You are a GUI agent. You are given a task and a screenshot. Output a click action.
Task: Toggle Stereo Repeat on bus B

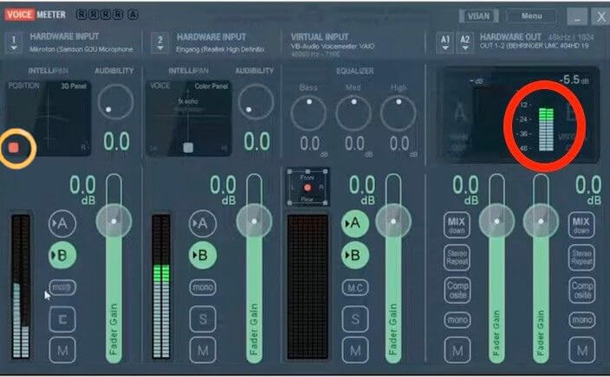coord(582,258)
